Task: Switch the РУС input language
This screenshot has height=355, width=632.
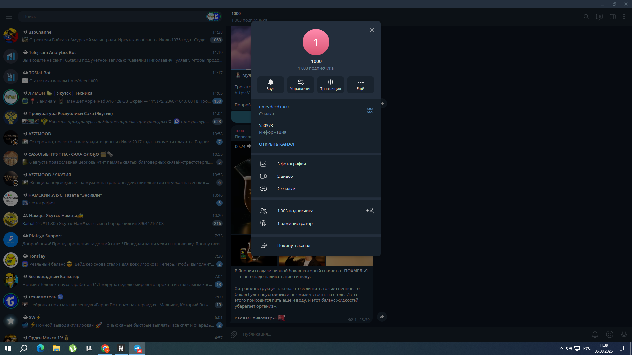Action: (587, 348)
